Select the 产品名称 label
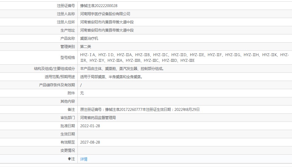 (68, 38)
